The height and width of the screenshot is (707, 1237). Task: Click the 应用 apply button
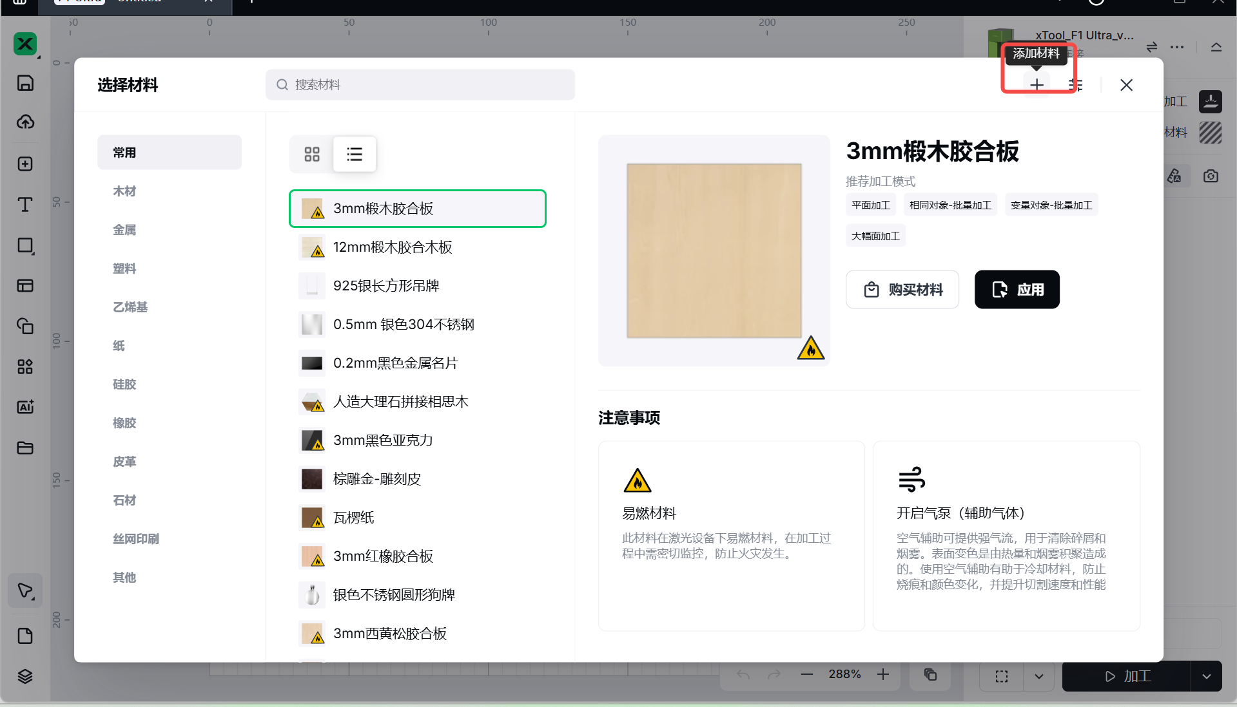click(1017, 290)
